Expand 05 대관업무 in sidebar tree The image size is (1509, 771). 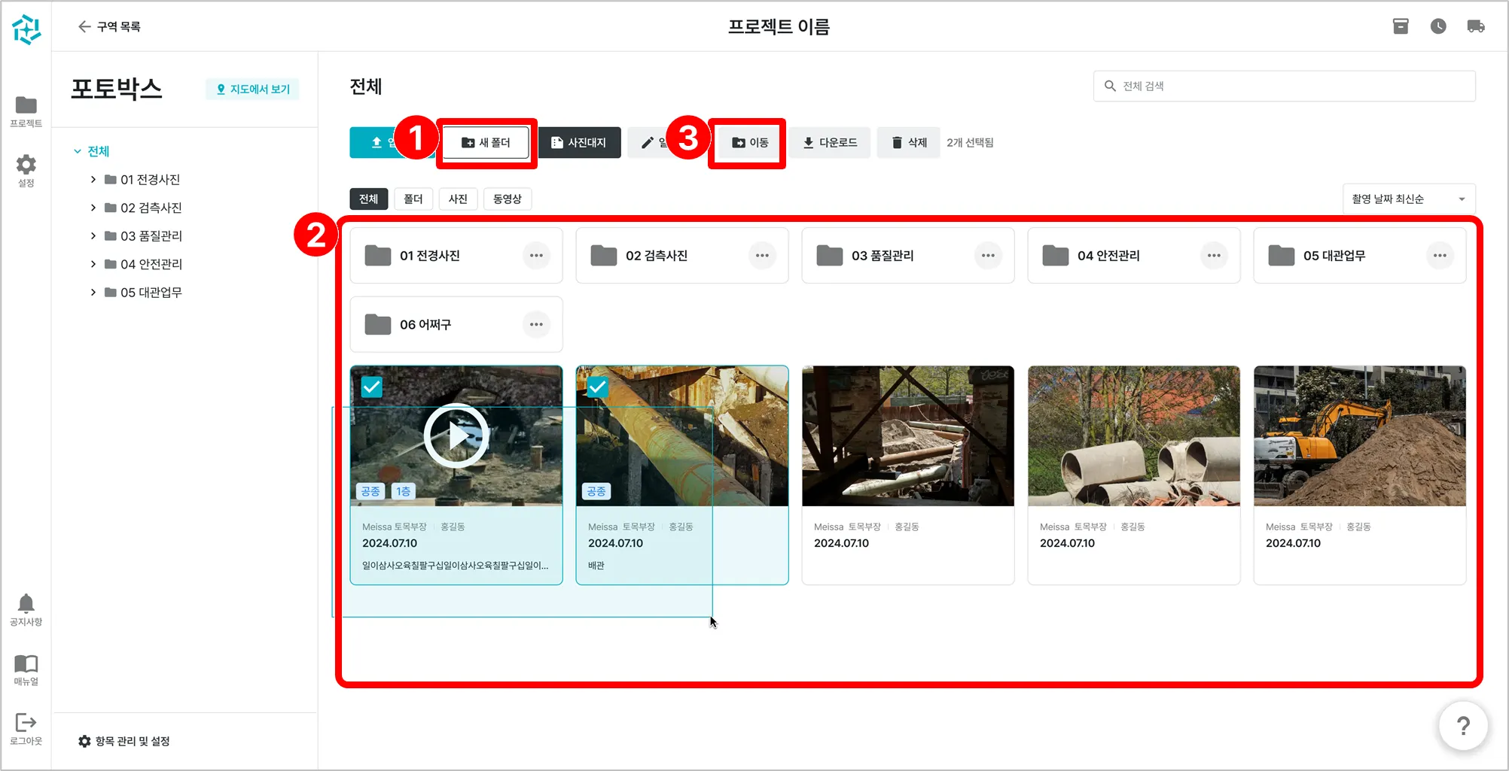tap(93, 293)
